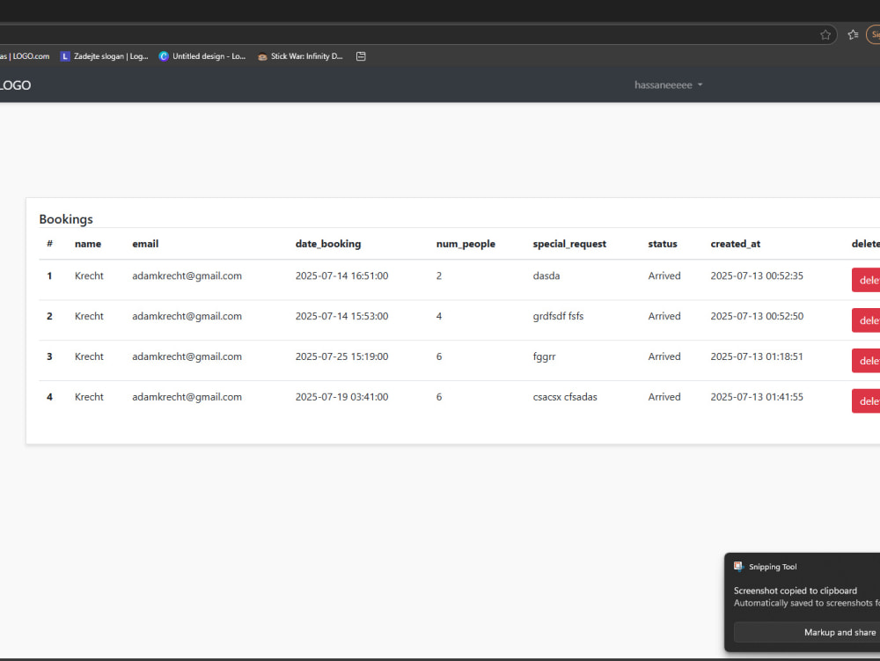Click the created_at column header
Image resolution: width=880 pixels, height=661 pixels.
(x=735, y=244)
